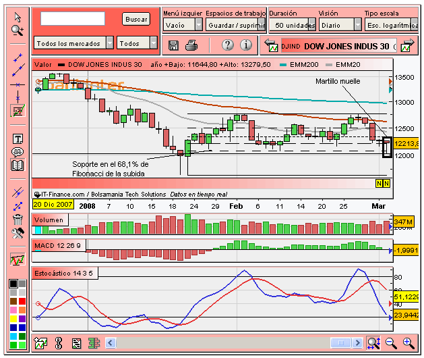The height and width of the screenshot is (358, 424).
Task: Select the parallel lines channel tool
Action: (x=18, y=193)
